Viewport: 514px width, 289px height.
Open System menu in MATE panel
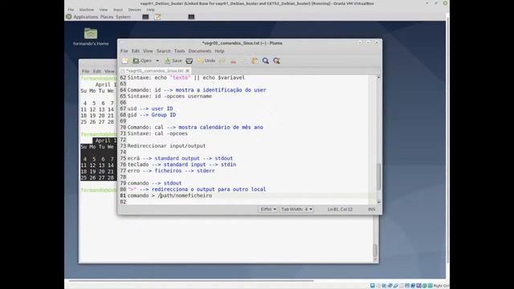click(123, 17)
